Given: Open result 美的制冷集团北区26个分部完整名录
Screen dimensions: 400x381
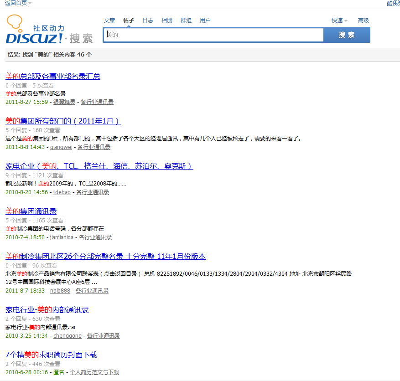Looking at the screenshot, I should (106, 257).
